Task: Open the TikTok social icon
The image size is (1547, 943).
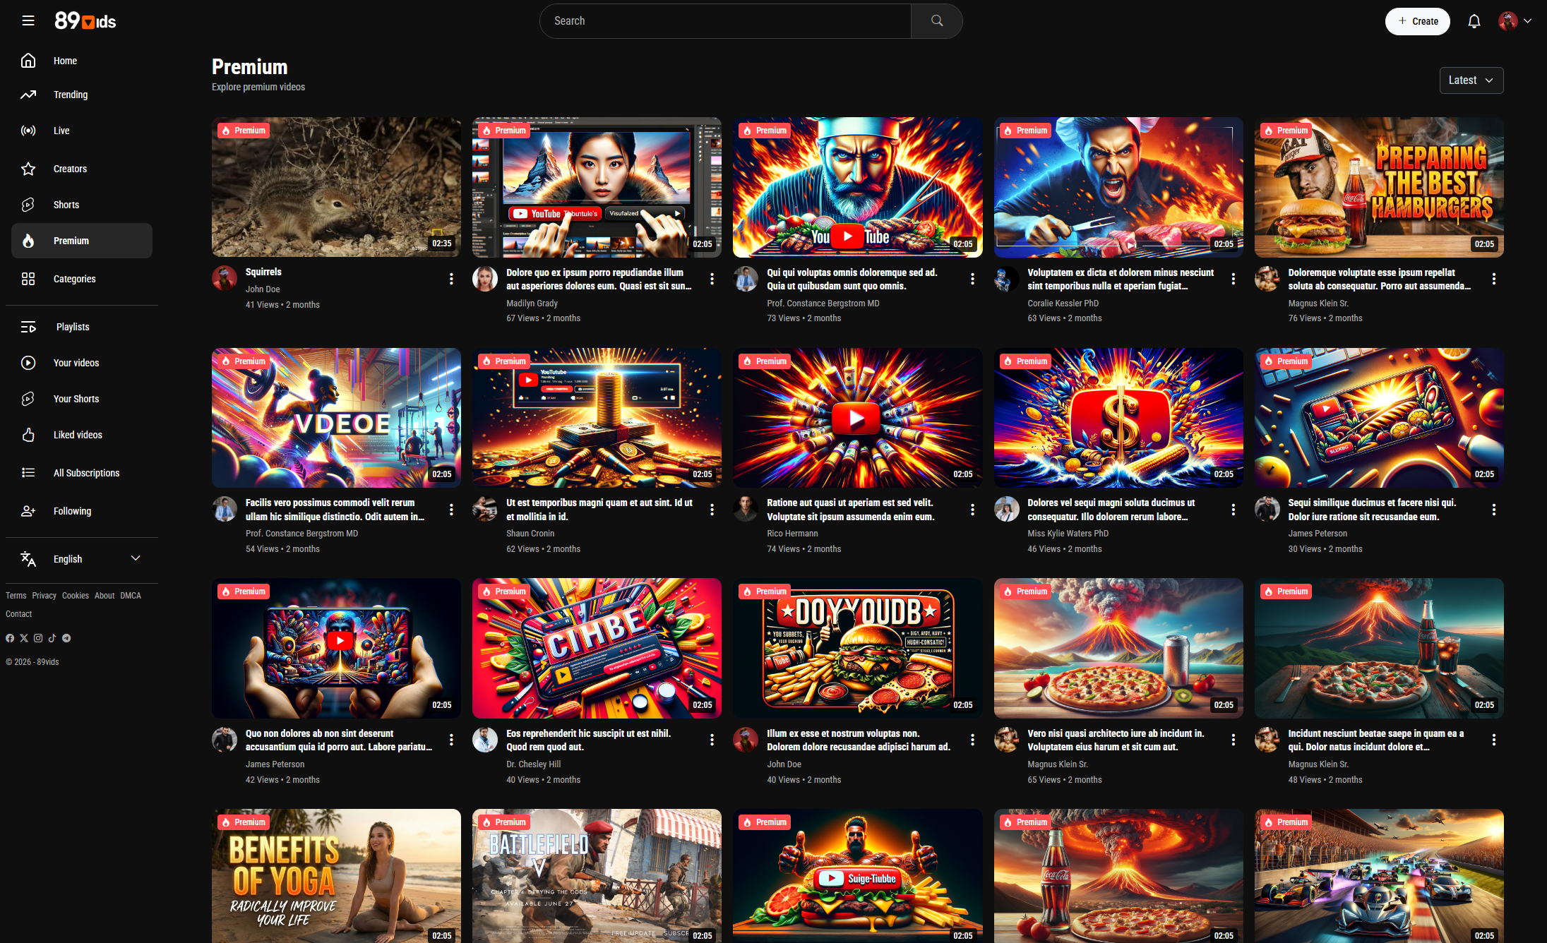Action: pyautogui.click(x=52, y=638)
